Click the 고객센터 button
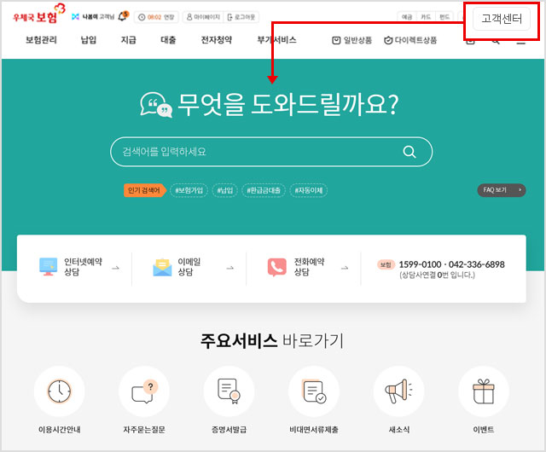This screenshot has height=452, width=546. [x=502, y=19]
